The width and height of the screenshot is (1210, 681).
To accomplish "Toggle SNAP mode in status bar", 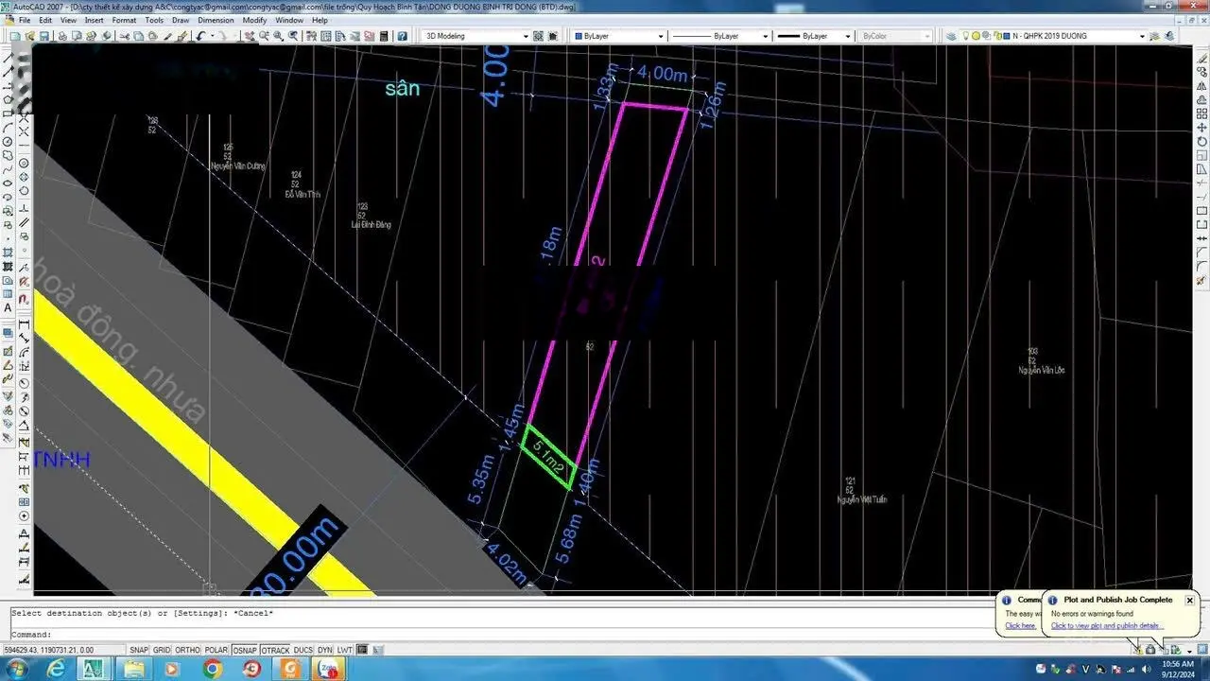I will [x=139, y=650].
